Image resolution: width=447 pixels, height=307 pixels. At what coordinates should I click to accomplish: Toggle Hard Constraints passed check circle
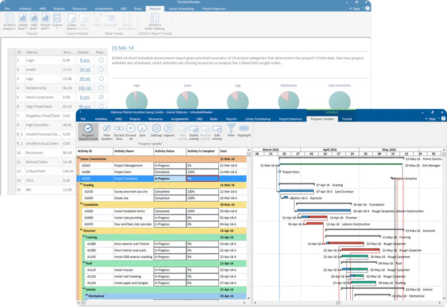pyautogui.click(x=101, y=97)
